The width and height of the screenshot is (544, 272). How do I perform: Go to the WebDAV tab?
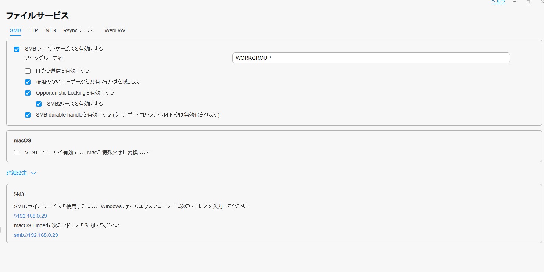click(115, 30)
